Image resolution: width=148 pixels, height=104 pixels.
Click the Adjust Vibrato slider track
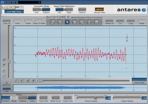coord(127,98)
